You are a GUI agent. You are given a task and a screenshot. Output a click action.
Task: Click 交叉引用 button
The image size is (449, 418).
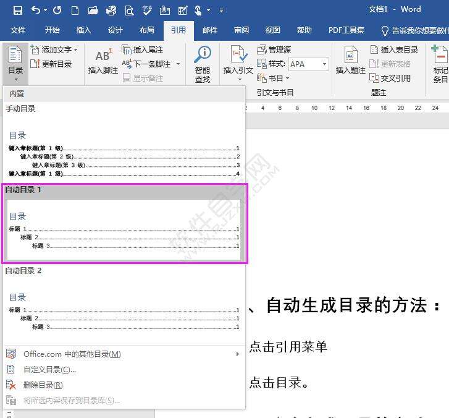[x=390, y=78]
